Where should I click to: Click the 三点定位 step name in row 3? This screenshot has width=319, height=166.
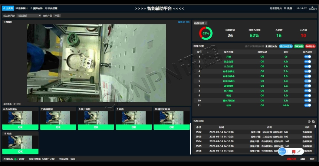[x=228, y=66]
